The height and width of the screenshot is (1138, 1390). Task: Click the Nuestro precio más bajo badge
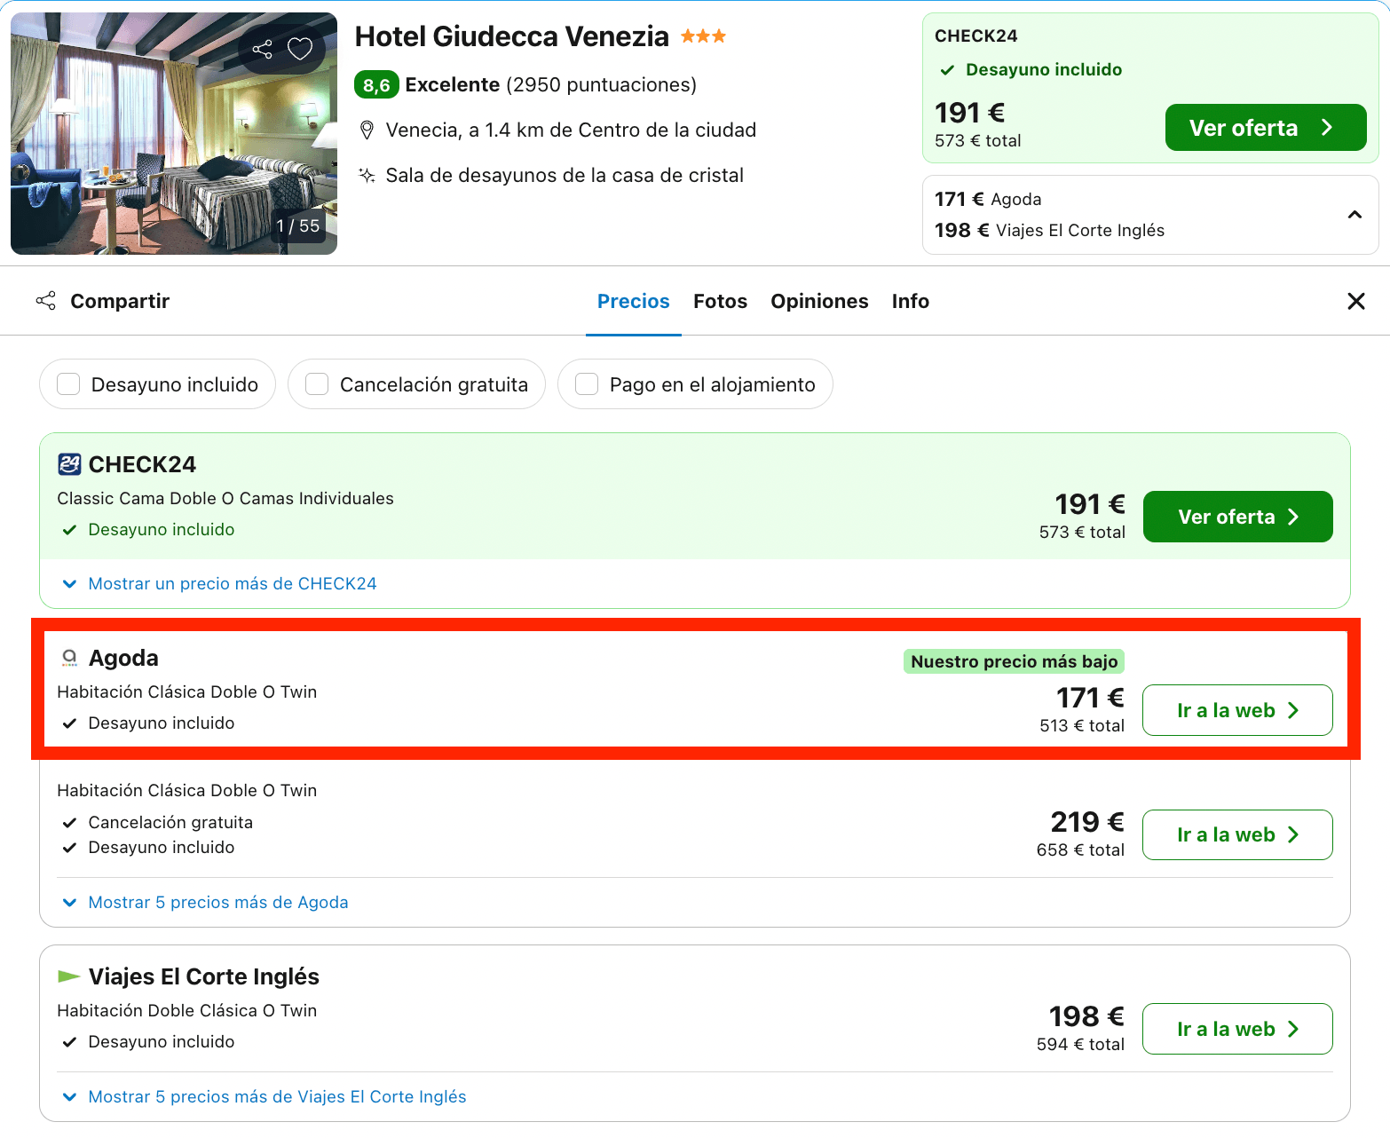point(1015,661)
